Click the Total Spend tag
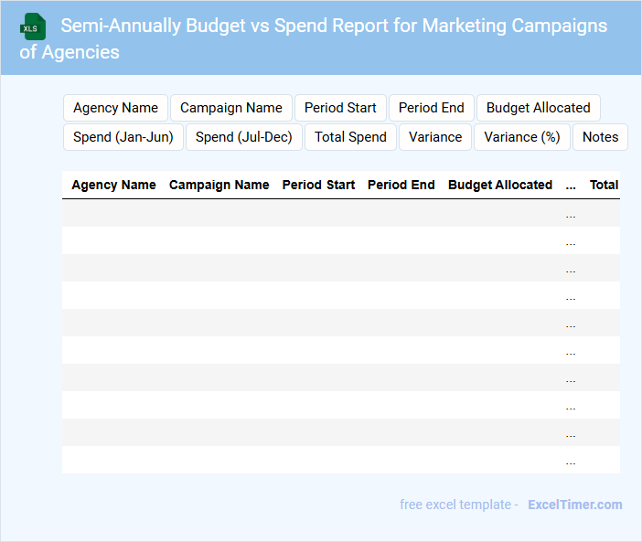 tap(350, 137)
